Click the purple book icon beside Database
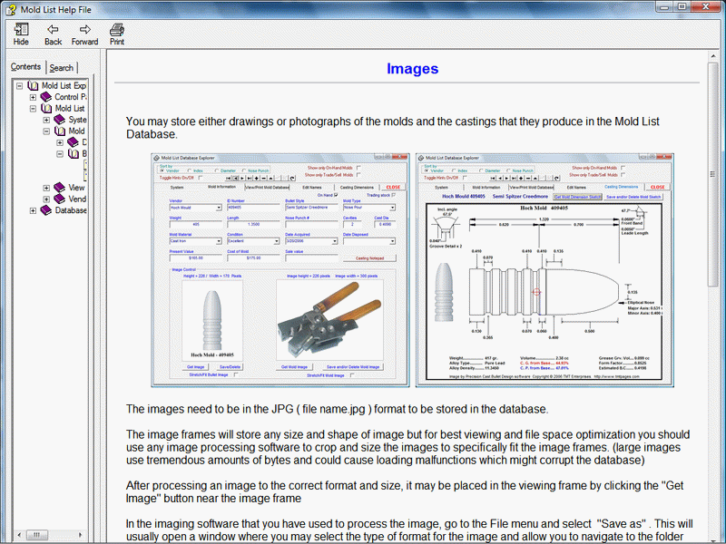 coord(46,210)
